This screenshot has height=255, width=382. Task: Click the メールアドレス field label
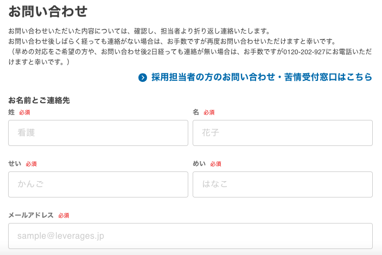point(31,215)
